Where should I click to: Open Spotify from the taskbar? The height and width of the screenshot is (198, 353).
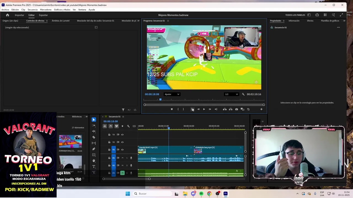pos(201,194)
